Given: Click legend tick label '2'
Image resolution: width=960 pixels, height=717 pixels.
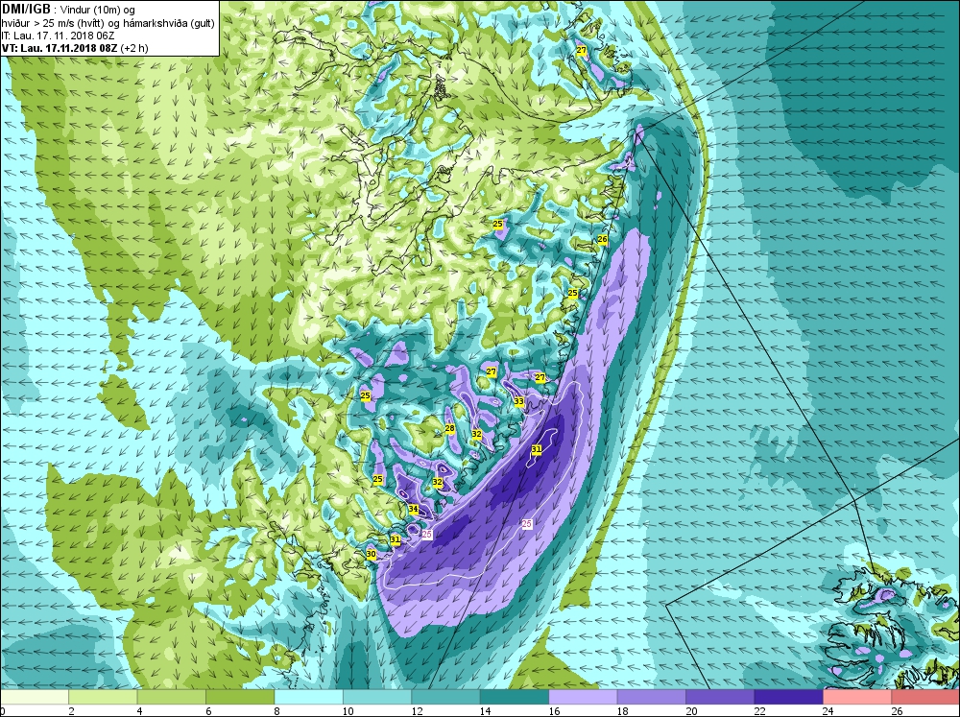Looking at the screenshot, I should pyautogui.click(x=72, y=711).
